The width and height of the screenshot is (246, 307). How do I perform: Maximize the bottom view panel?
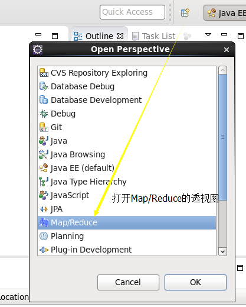(240, 268)
